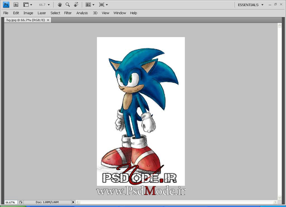
Task: Click the status bar icon beside 66.67%
Action: pyautogui.click(x=21, y=202)
